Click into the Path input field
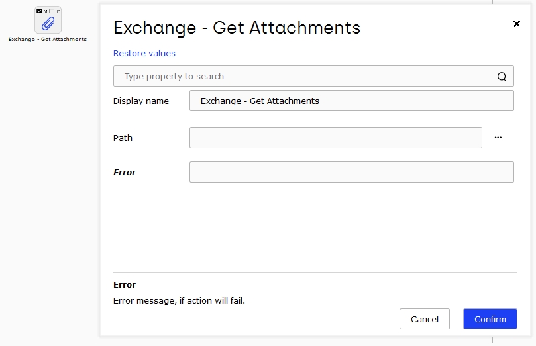Viewport: 536px width, 346px height. pos(336,138)
